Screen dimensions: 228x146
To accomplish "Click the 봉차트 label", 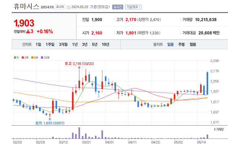I will [x=158, y=44].
